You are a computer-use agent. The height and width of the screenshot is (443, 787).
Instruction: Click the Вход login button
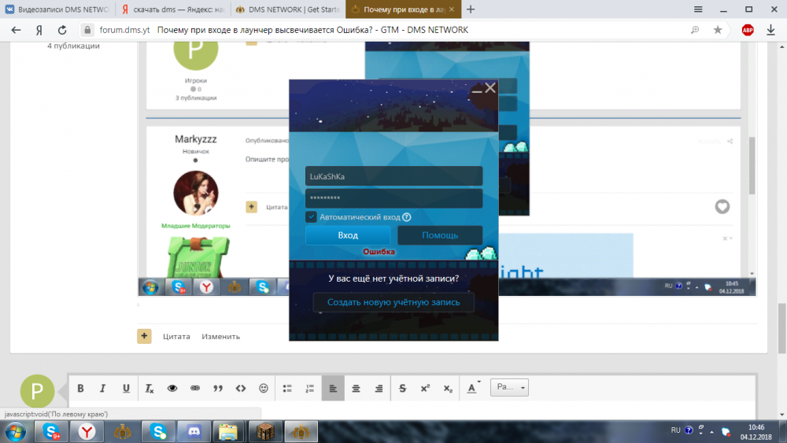pyautogui.click(x=348, y=235)
